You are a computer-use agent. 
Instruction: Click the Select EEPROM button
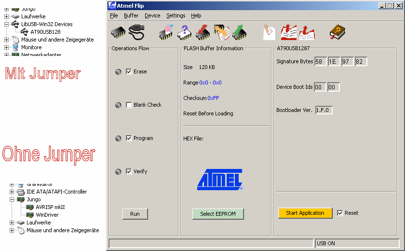click(218, 214)
